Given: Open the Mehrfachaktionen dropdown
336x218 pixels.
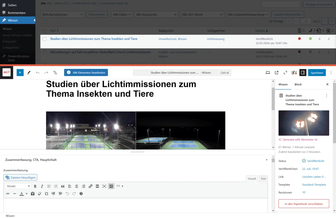Looking at the screenshot, I should coord(62,14).
